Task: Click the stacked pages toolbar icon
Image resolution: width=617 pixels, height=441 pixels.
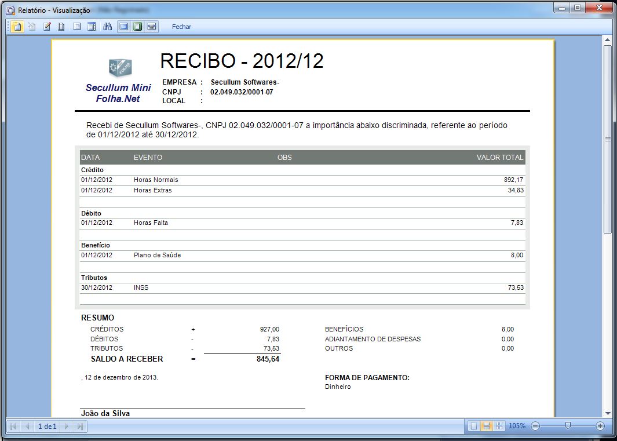Action: click(x=61, y=27)
